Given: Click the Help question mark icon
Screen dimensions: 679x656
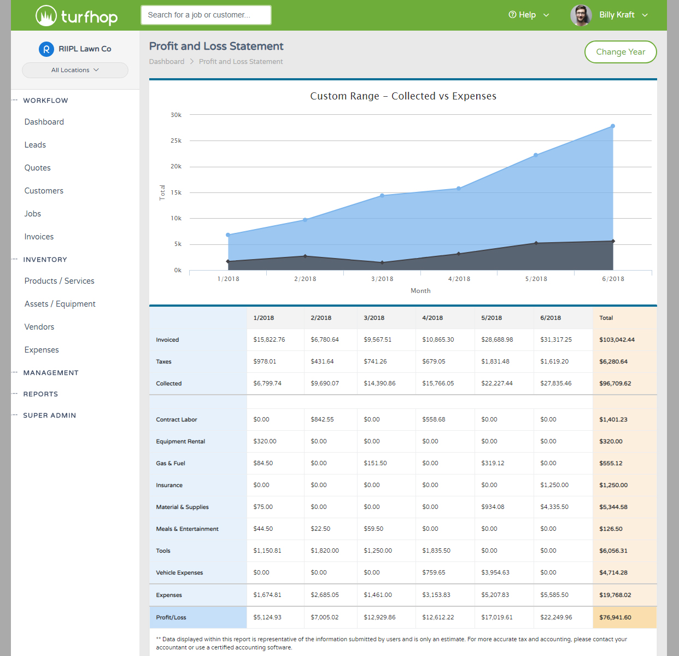Looking at the screenshot, I should (512, 15).
